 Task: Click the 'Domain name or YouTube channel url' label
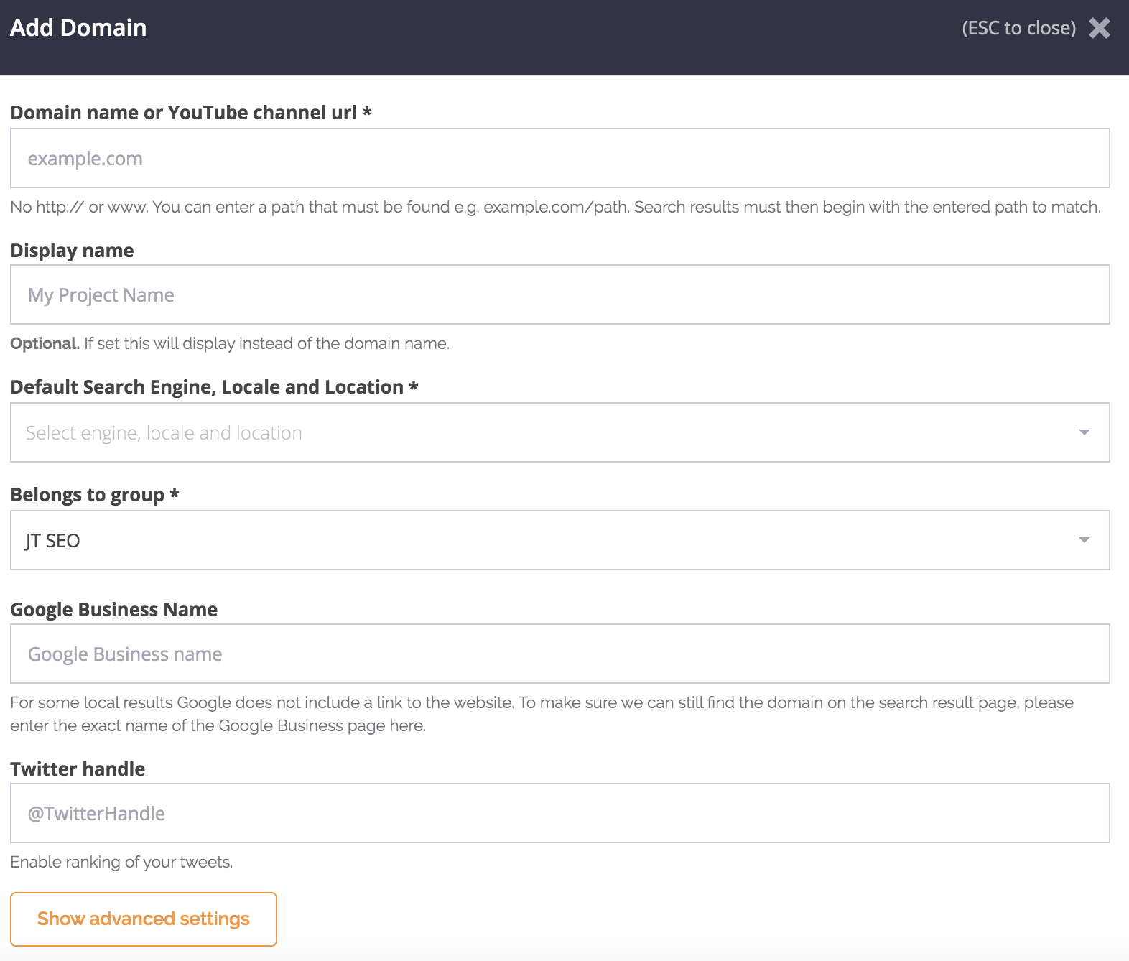190,113
